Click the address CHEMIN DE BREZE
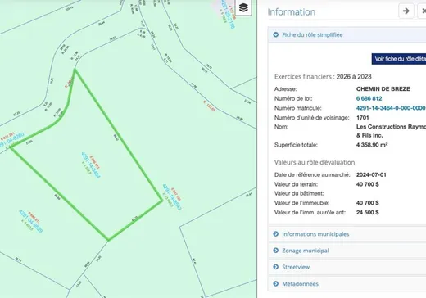This screenshot has width=426, height=298. click(383, 89)
